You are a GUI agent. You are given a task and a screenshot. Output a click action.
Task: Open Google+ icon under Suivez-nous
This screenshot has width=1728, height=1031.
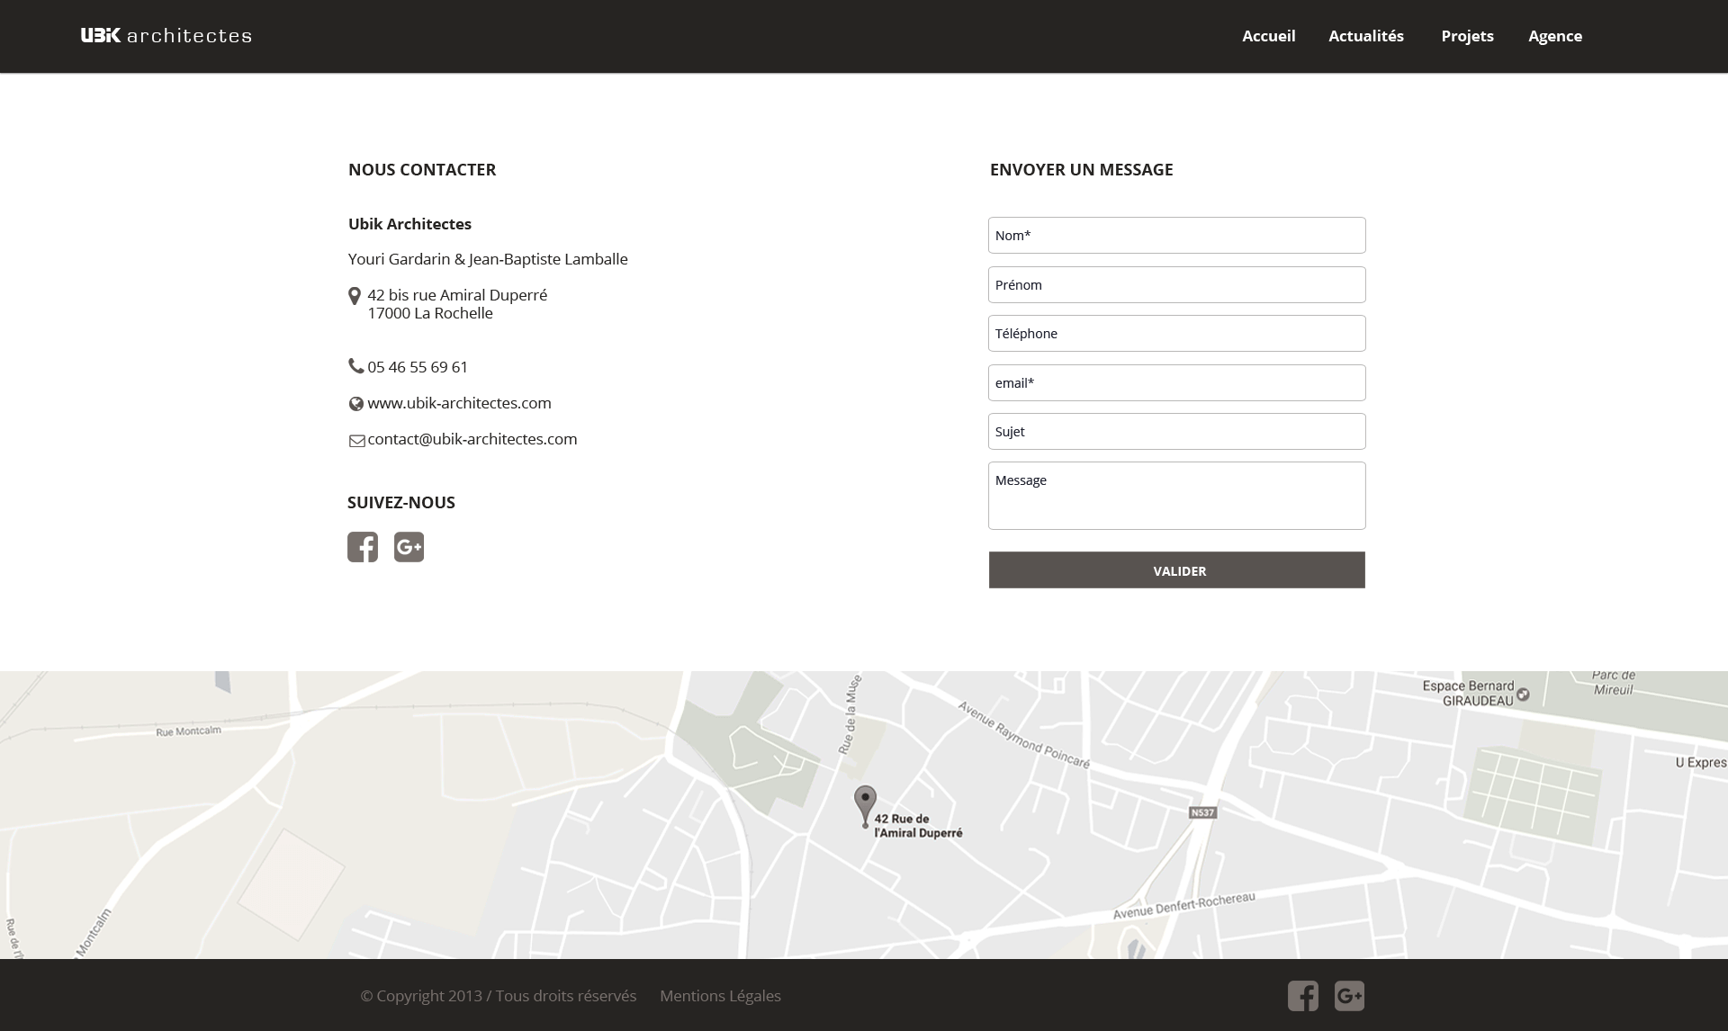(409, 547)
